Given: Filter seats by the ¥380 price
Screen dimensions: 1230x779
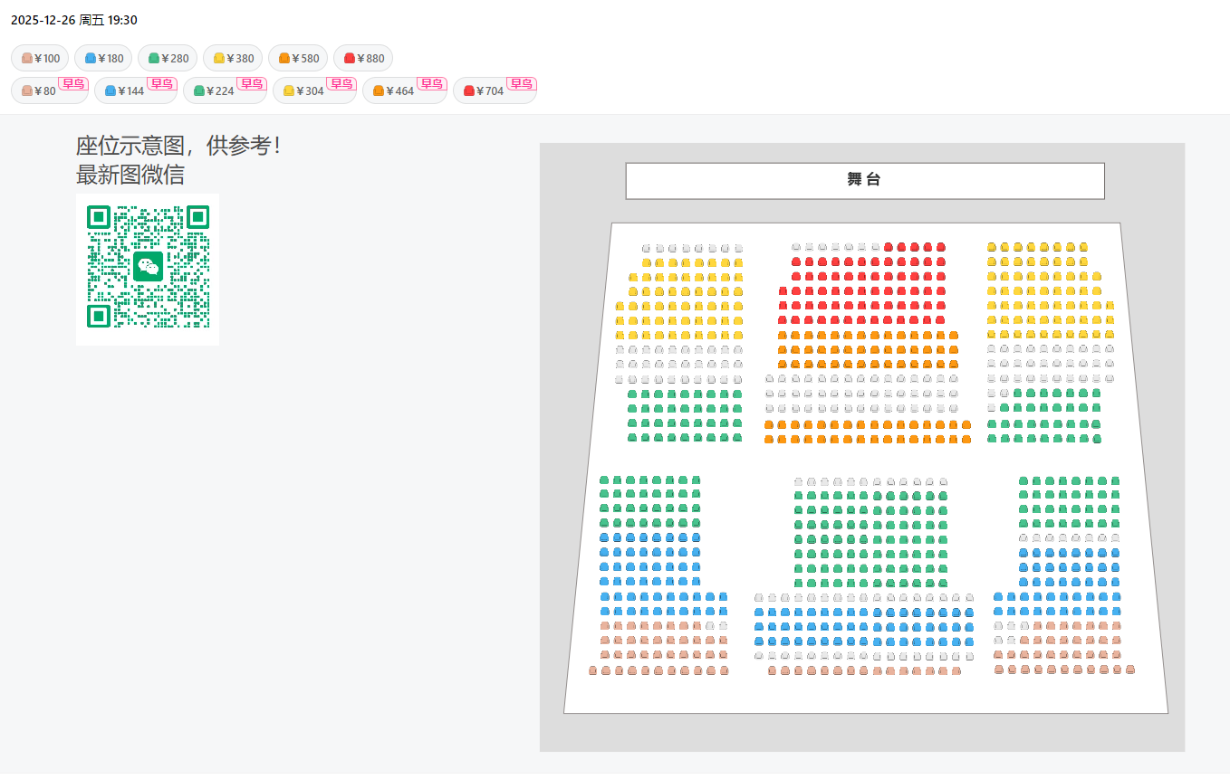Looking at the screenshot, I should 233,59.
